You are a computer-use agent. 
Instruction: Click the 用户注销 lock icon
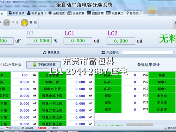[10, 13]
